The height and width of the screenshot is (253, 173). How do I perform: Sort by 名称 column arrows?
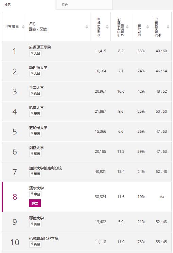pyautogui.click(x=87, y=27)
